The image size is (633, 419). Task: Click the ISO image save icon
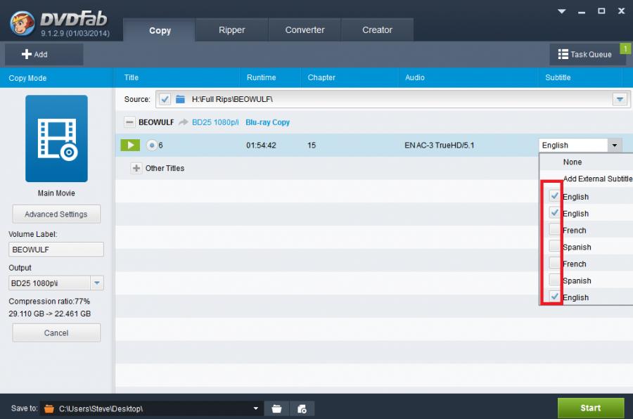(x=302, y=408)
